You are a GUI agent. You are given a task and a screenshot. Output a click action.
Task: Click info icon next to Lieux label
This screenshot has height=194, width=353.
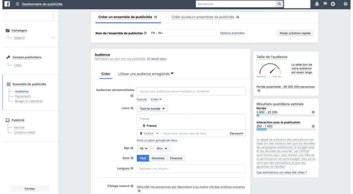132,108
